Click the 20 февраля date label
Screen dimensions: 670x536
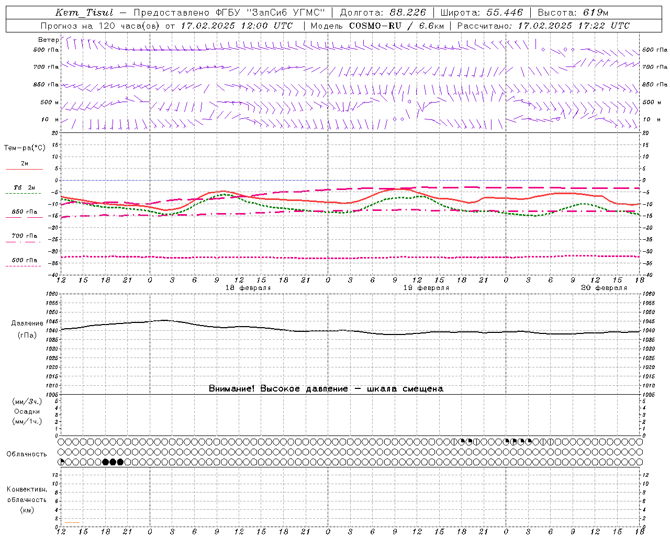point(604,288)
